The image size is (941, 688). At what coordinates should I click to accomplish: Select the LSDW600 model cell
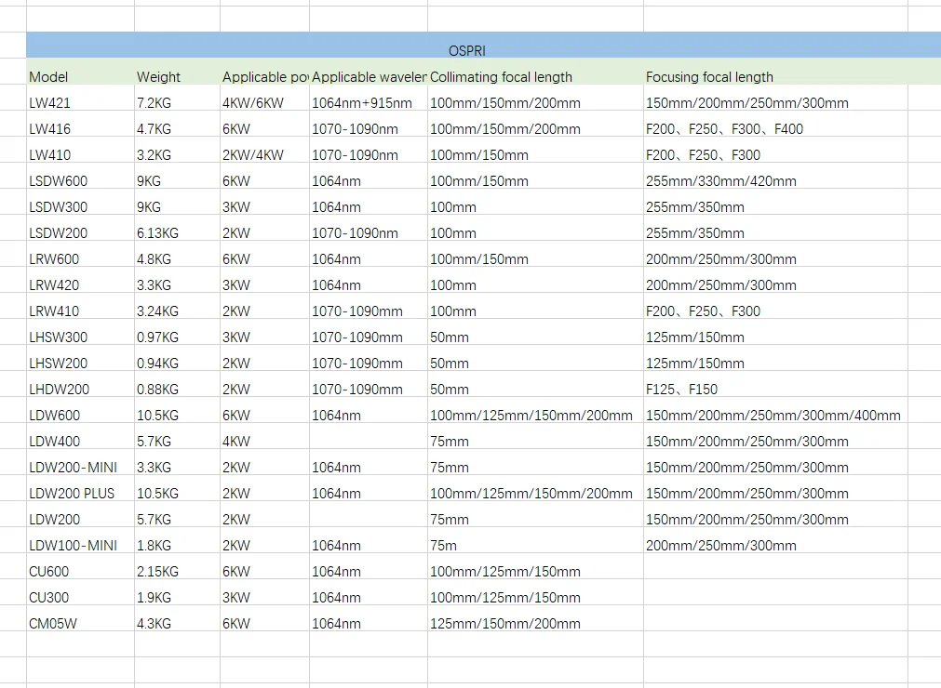point(80,176)
